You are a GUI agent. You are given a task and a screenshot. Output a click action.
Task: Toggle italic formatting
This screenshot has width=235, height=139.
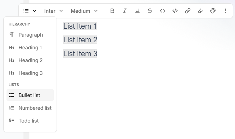[x=125, y=11]
